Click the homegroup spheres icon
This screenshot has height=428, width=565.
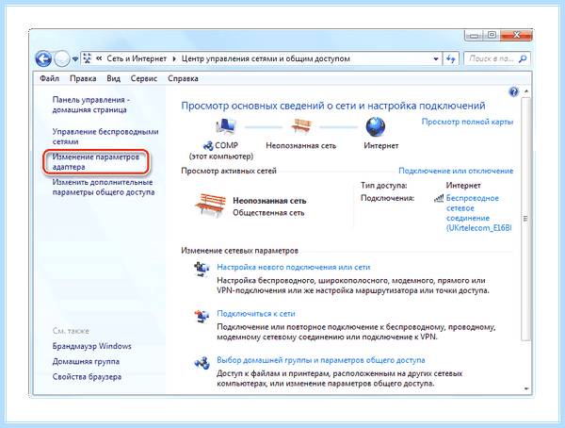click(202, 363)
